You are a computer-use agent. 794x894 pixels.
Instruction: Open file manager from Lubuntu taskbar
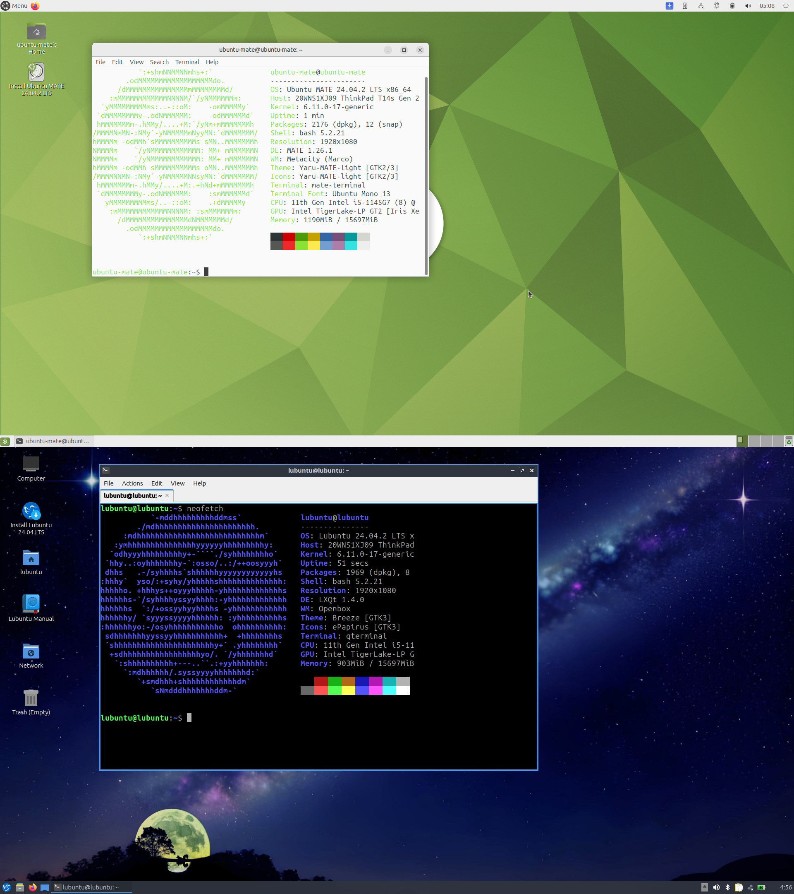pyautogui.click(x=20, y=887)
